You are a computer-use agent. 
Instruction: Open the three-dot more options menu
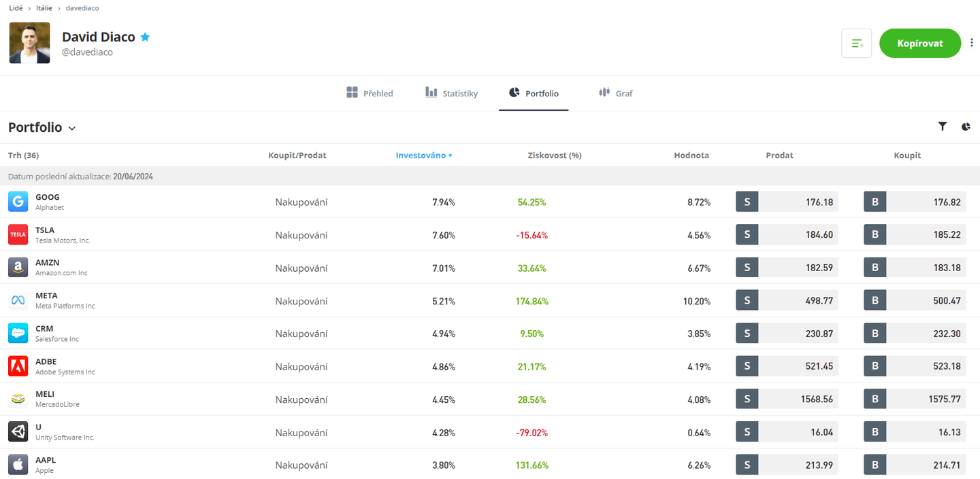click(x=971, y=43)
